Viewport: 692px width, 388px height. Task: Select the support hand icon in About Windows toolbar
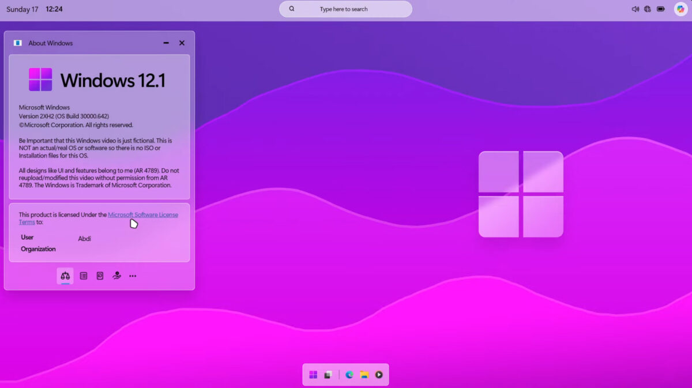116,276
